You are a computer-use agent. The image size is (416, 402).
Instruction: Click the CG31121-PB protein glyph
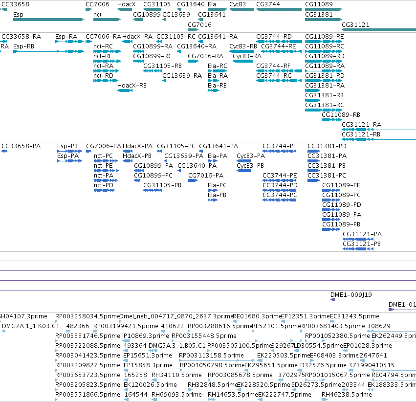click(358, 249)
